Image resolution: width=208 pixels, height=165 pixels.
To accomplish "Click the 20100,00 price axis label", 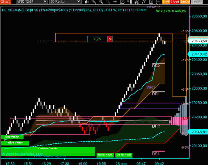I will point(199,146).
